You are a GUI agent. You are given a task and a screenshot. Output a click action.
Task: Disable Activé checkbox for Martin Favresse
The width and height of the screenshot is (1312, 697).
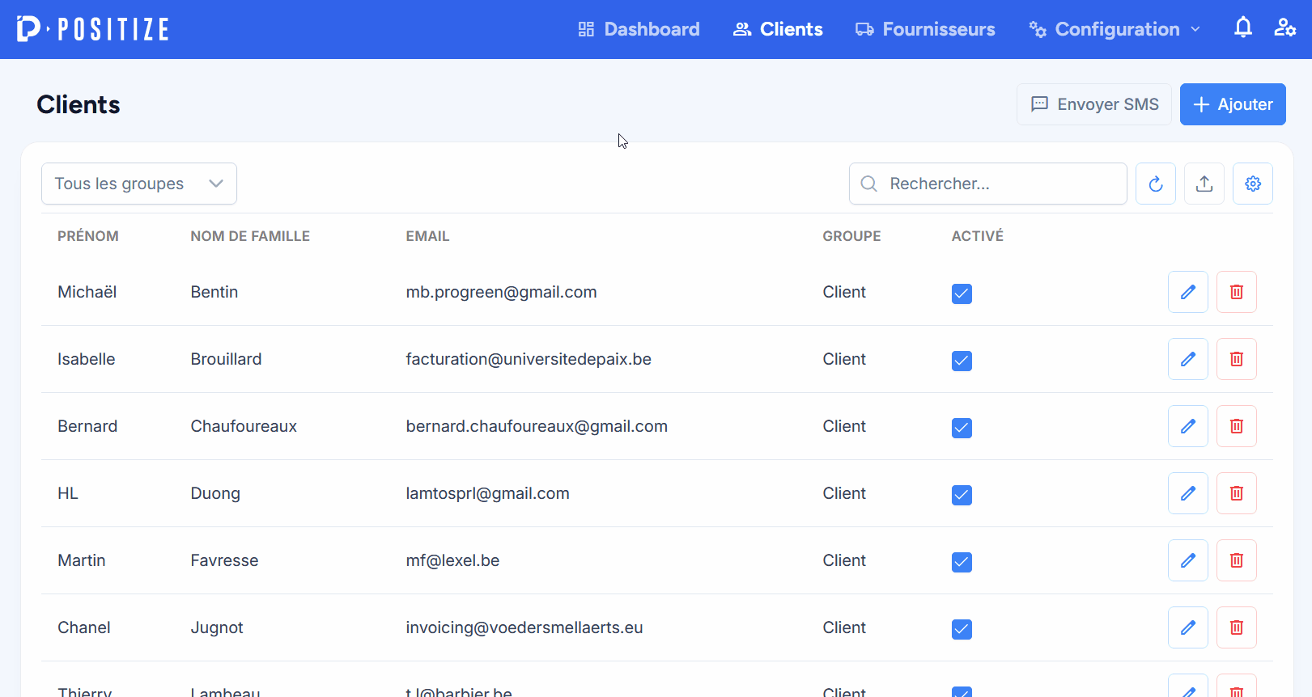962,562
